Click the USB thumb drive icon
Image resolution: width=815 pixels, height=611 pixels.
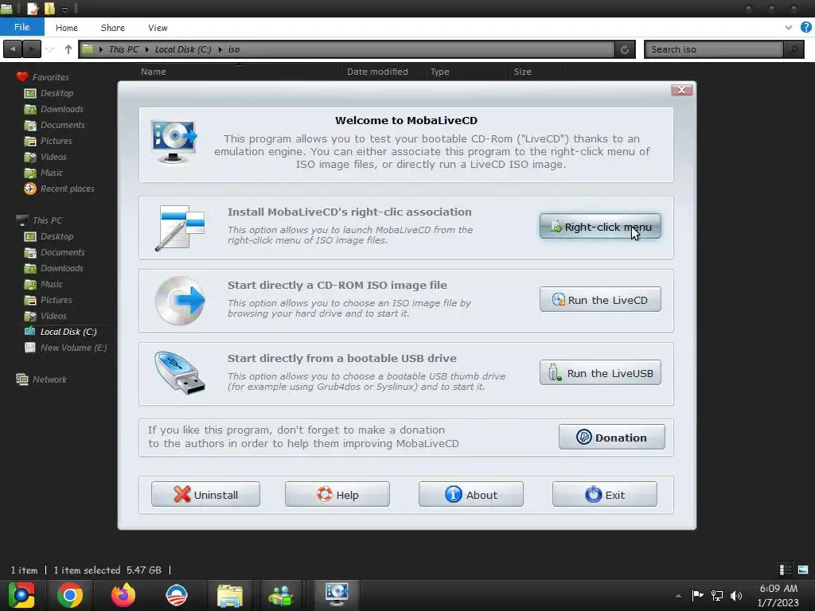(x=181, y=374)
